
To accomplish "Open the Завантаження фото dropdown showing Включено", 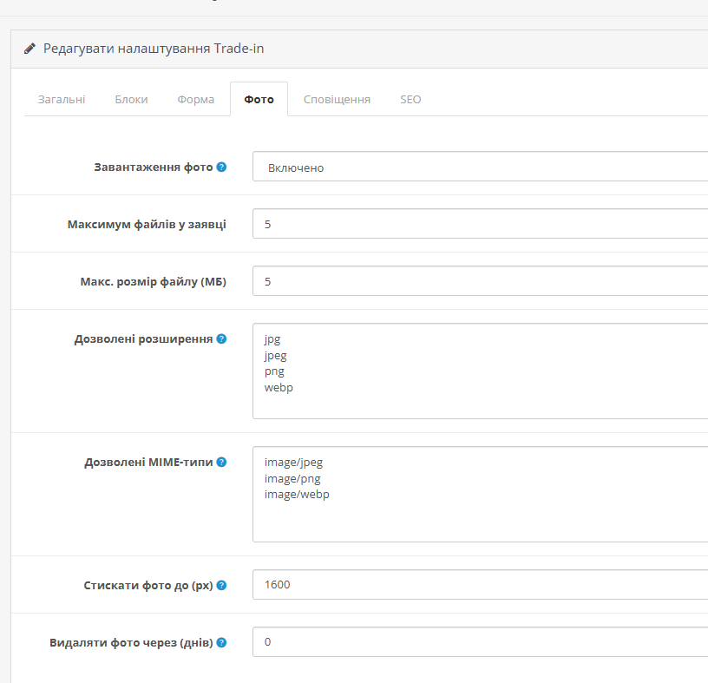I will pos(480,167).
